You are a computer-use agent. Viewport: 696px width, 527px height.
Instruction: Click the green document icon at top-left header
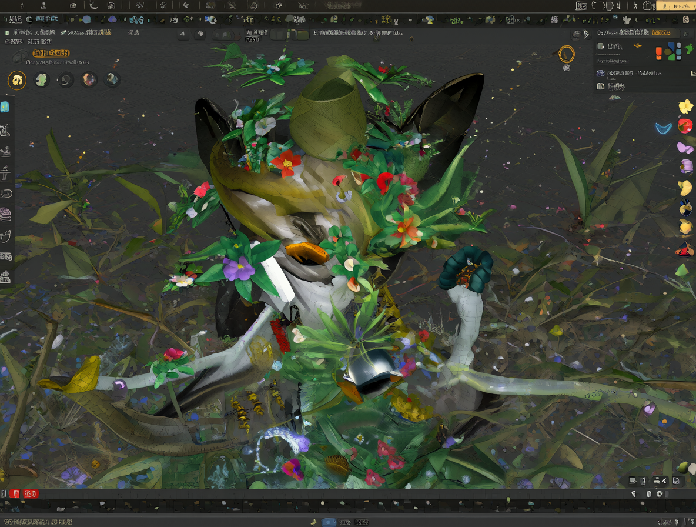coord(6,32)
